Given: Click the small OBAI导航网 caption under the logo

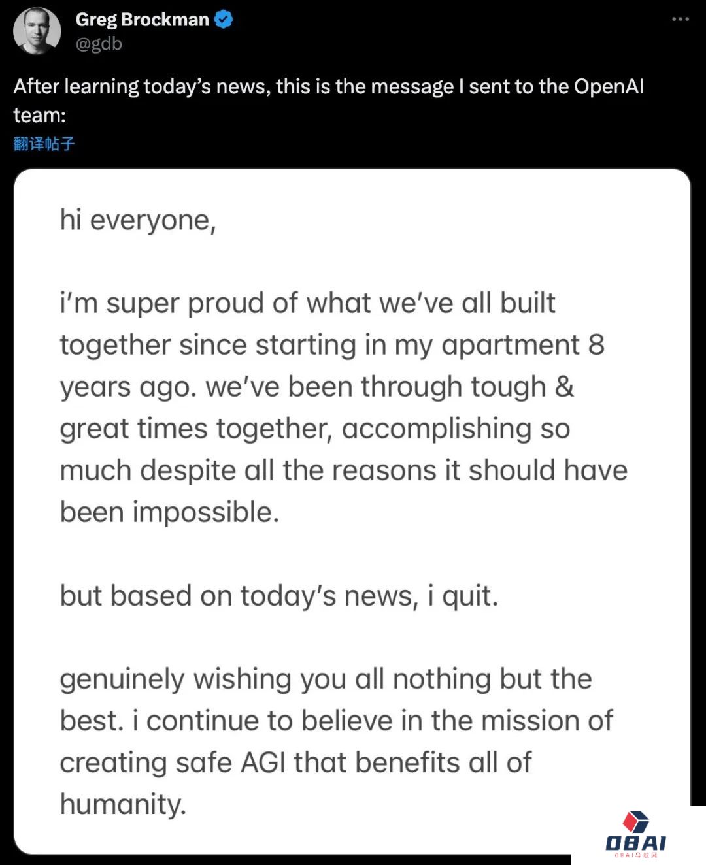Looking at the screenshot, I should (635, 855).
